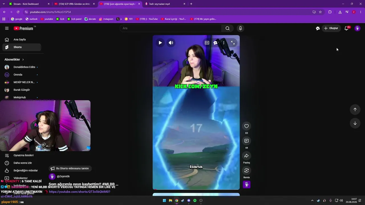Open the sound source thumbnail below Remix
Viewport: 365px width, 205px height.
(x=247, y=184)
